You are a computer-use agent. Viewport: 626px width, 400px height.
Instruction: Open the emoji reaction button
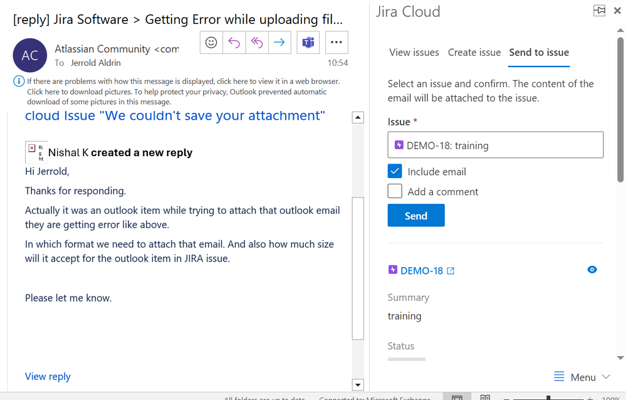pyautogui.click(x=211, y=43)
